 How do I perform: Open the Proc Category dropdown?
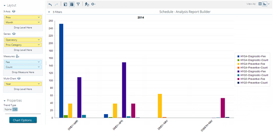coord(39,45)
